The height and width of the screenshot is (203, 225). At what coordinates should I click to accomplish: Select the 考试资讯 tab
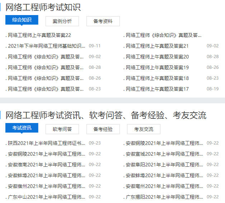(x=22, y=128)
